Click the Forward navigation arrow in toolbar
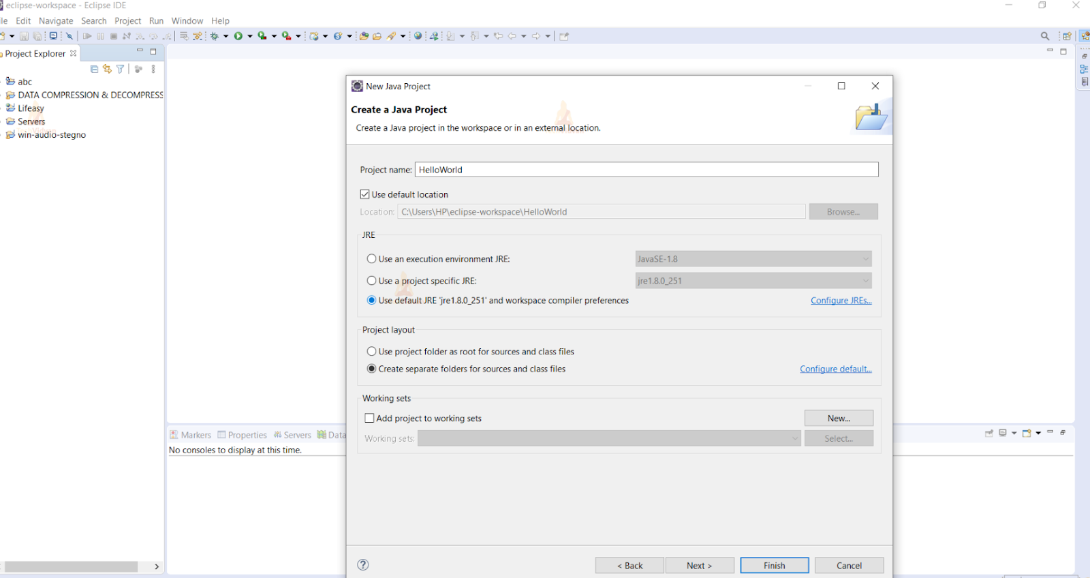 536,36
